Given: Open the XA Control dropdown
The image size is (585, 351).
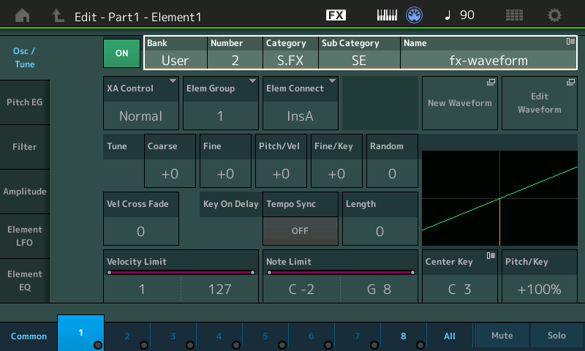Looking at the screenshot, I should point(140,102).
